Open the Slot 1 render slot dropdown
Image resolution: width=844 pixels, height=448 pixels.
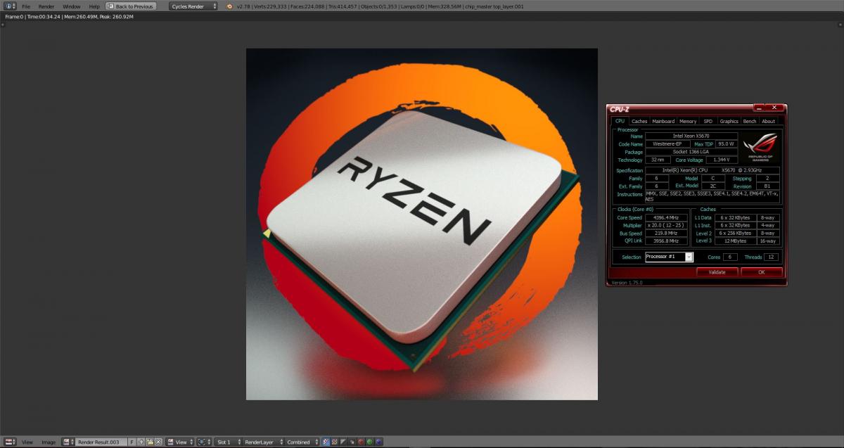pos(228,442)
